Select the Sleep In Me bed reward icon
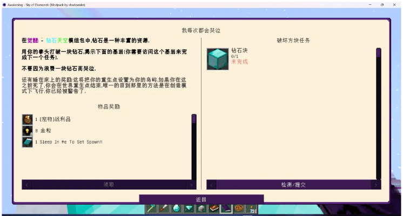The height and width of the screenshot is (216, 403). pos(27,142)
